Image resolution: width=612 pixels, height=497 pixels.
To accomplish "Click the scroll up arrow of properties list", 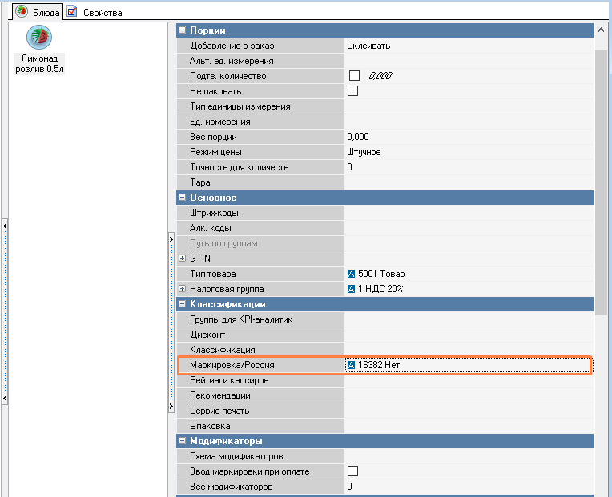I will pyautogui.click(x=602, y=30).
